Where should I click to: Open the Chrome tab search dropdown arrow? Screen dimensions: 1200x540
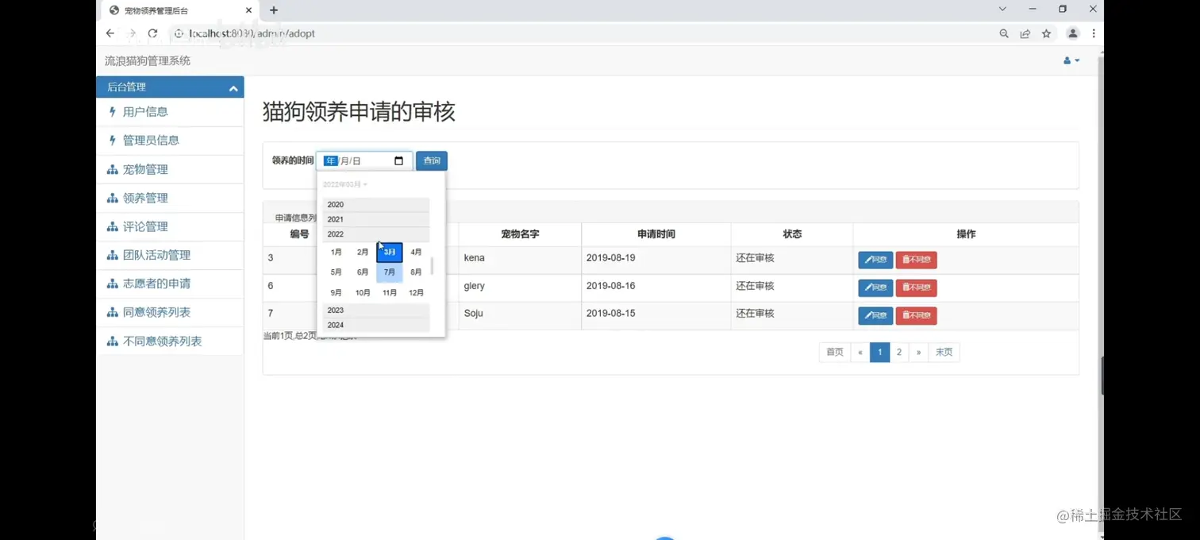(1002, 10)
